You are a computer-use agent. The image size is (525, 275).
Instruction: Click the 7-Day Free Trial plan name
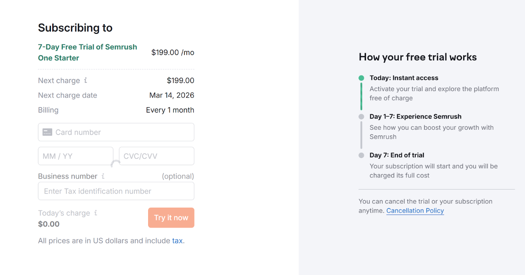[87, 52]
